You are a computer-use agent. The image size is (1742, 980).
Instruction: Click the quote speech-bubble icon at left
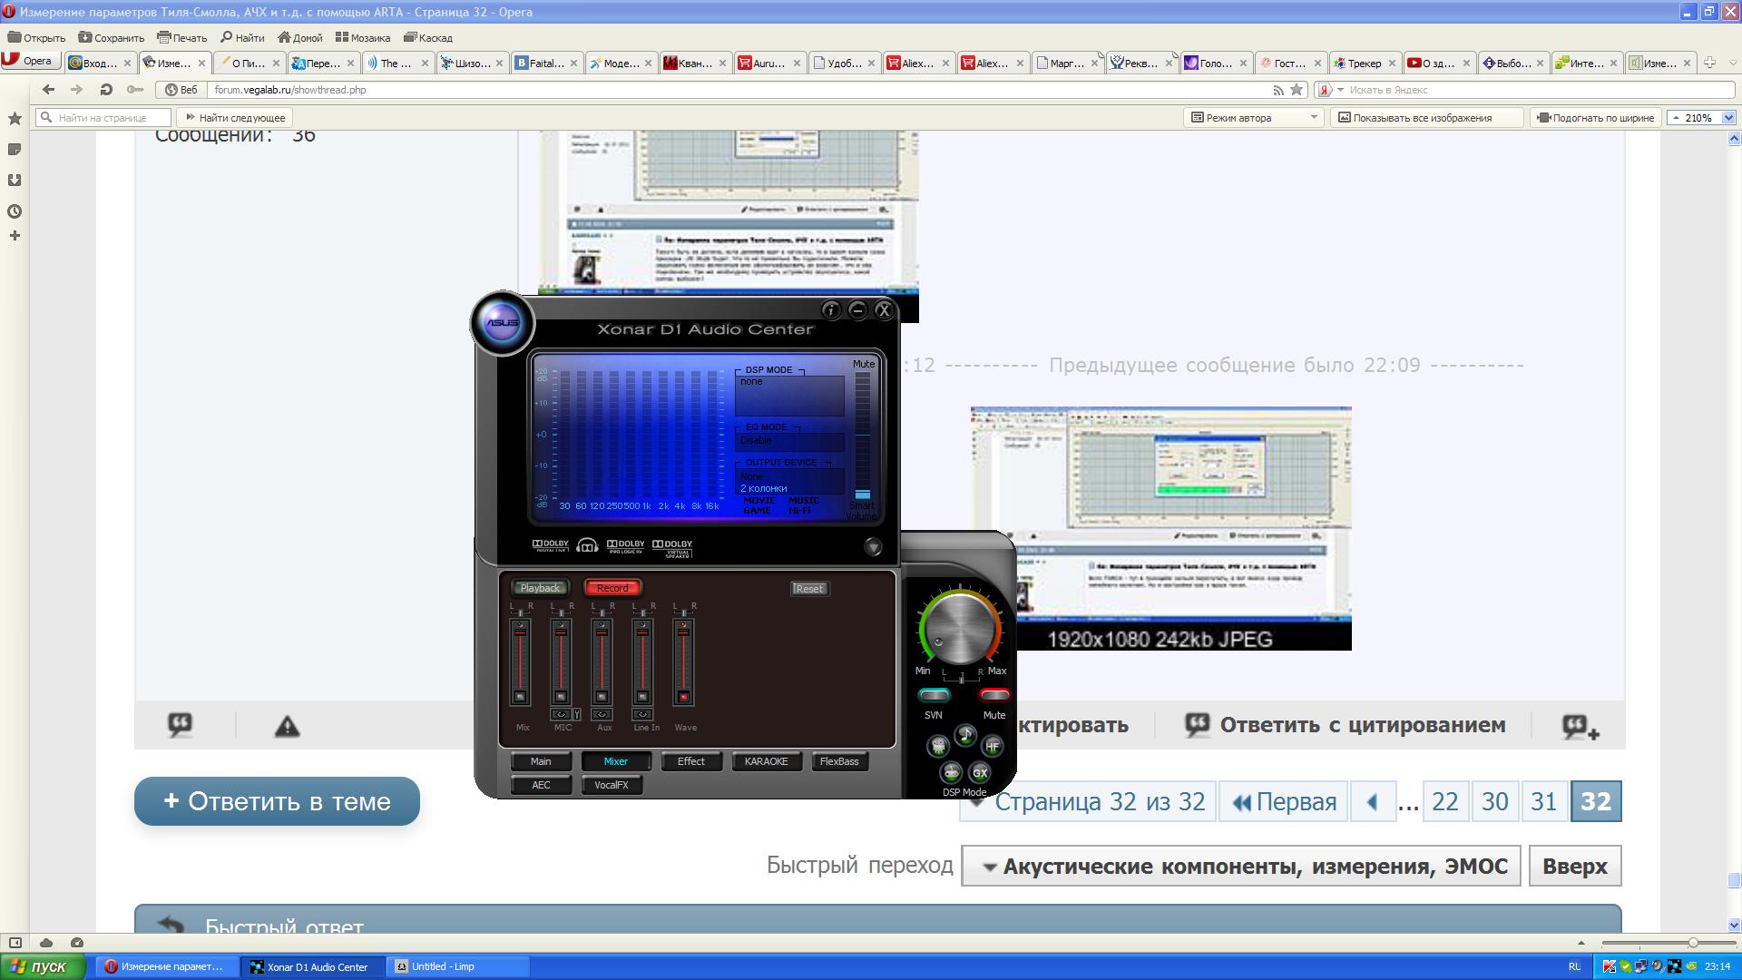180,724
